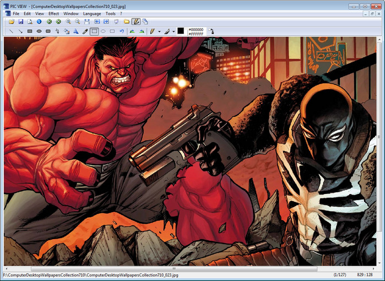Open the Edit menu
The height and width of the screenshot is (281, 385).
[27, 14]
